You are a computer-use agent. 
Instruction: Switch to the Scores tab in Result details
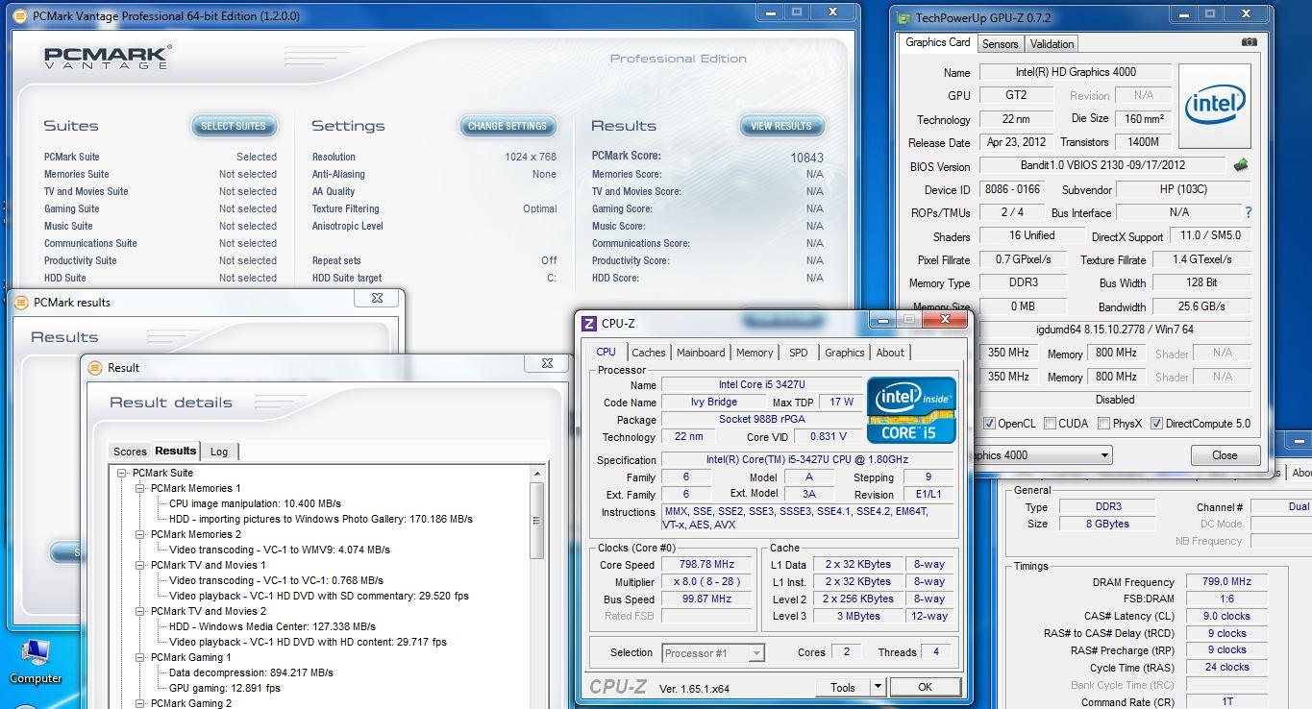pyautogui.click(x=130, y=452)
